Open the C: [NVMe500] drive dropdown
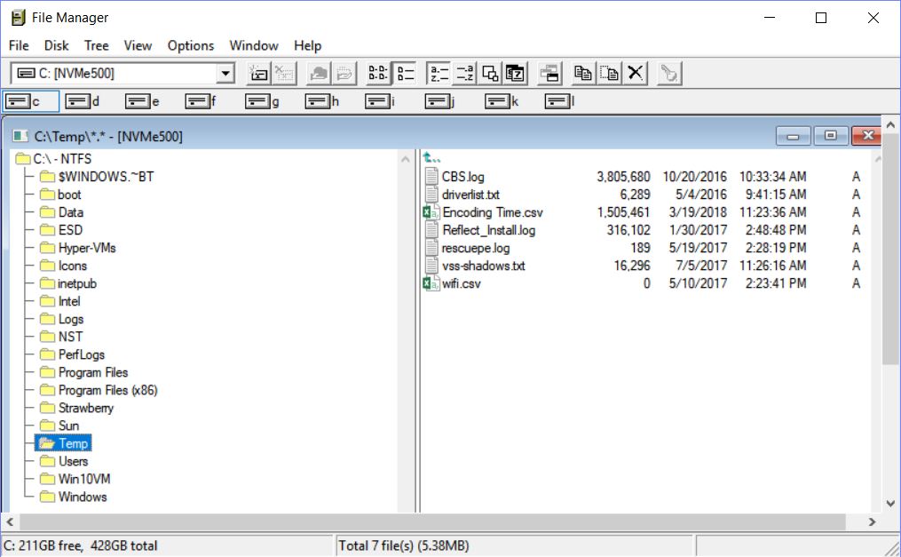The image size is (901, 557). point(225,74)
